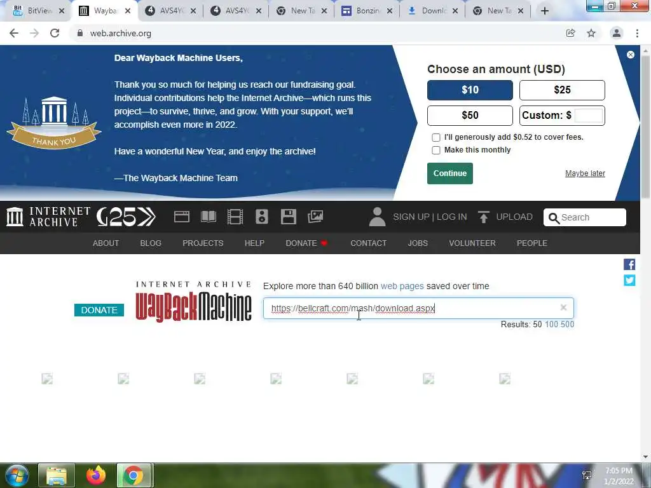Click the site lock icon in address bar
This screenshot has height=488, width=651.
point(80,33)
